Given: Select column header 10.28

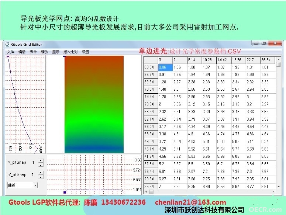Looking at the screenshot, I should (x=209, y=60).
